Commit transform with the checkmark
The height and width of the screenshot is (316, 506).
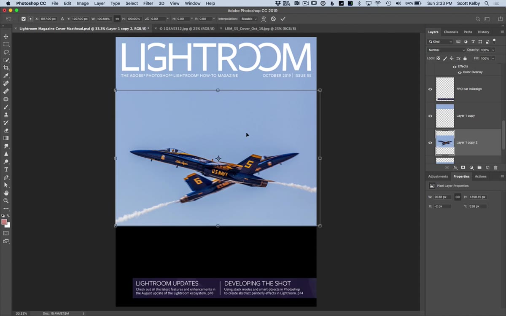tap(283, 19)
